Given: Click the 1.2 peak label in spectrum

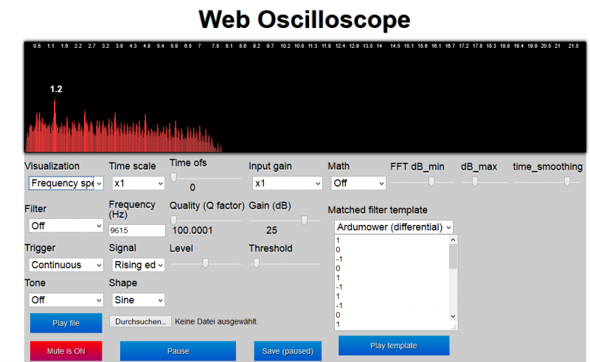Looking at the screenshot, I should pyautogui.click(x=56, y=89).
